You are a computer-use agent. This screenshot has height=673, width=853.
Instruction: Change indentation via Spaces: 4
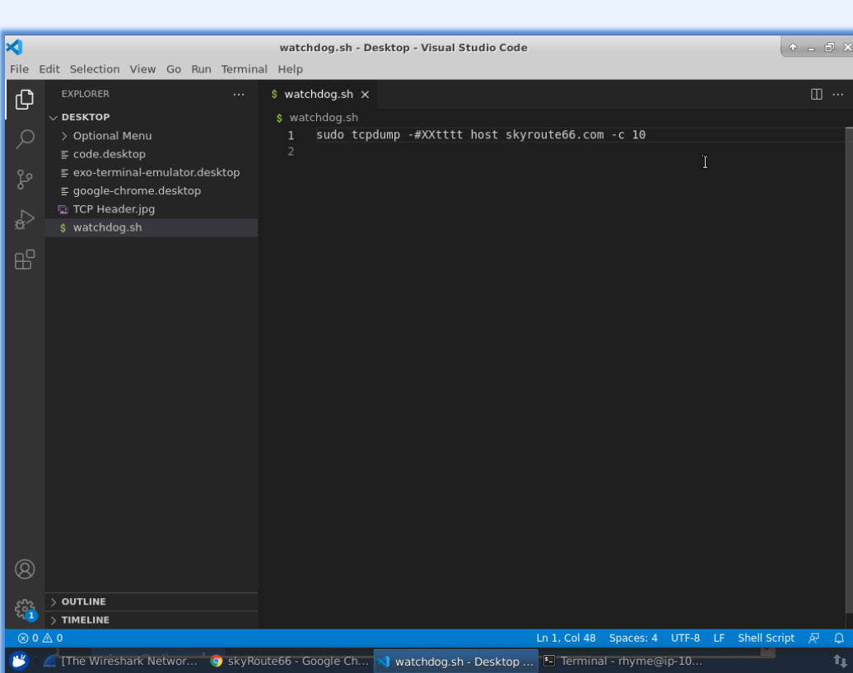point(633,638)
